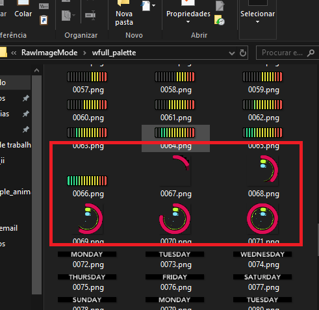
Task: Select the FRIDAY image 0076.png
Action: point(175,277)
